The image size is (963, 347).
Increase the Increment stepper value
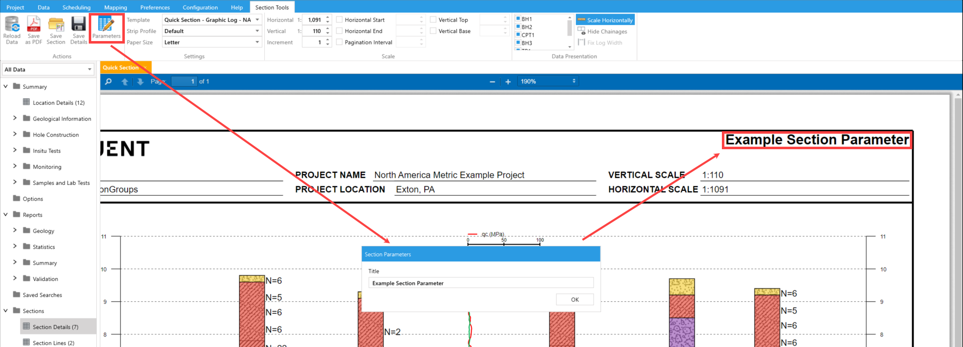(x=328, y=40)
